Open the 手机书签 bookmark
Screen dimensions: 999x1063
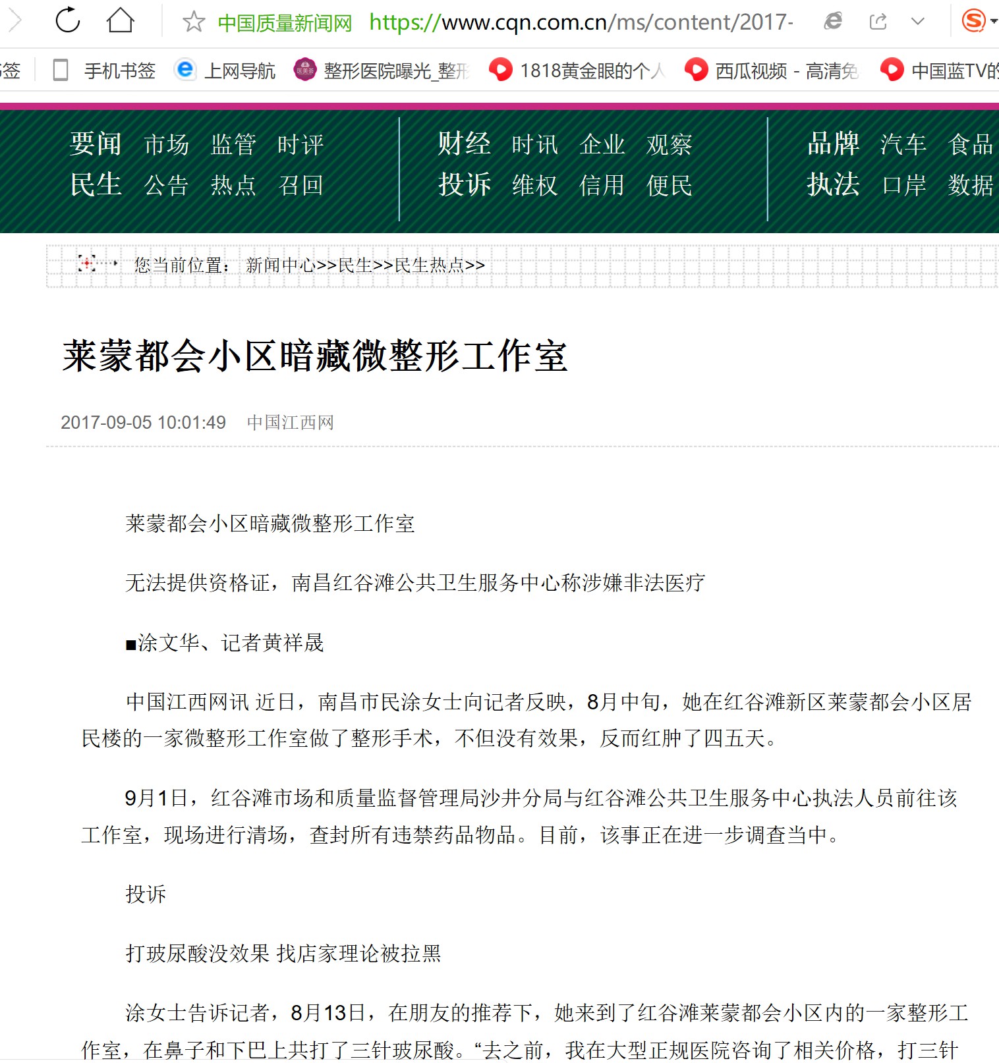104,70
